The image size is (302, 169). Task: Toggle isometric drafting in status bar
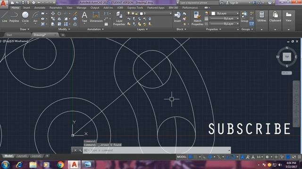pyautogui.click(x=219, y=157)
